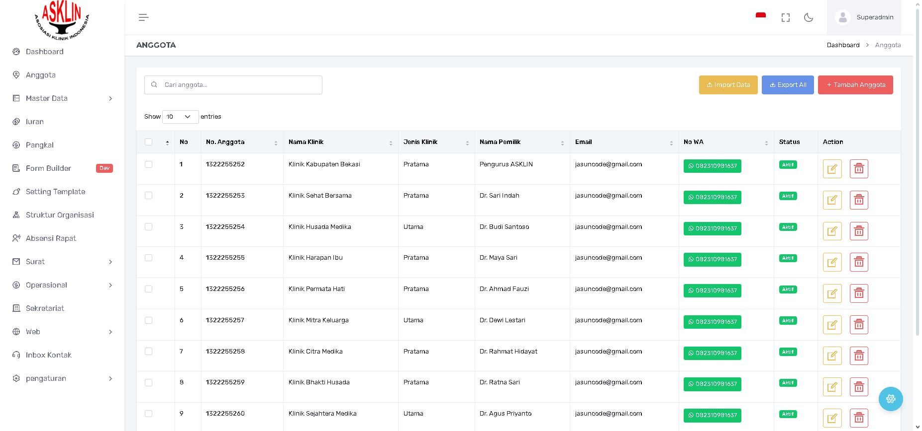Viewport: 922px width, 431px height.
Task: Click WhatsApp number for Klinik Husada Medika
Action: [712, 228]
